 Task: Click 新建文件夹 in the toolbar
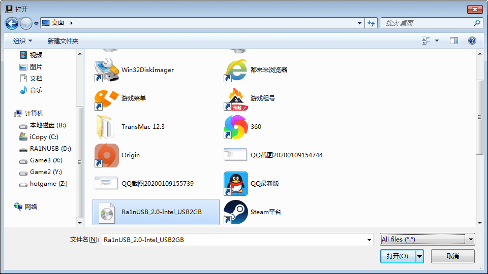[x=63, y=41]
